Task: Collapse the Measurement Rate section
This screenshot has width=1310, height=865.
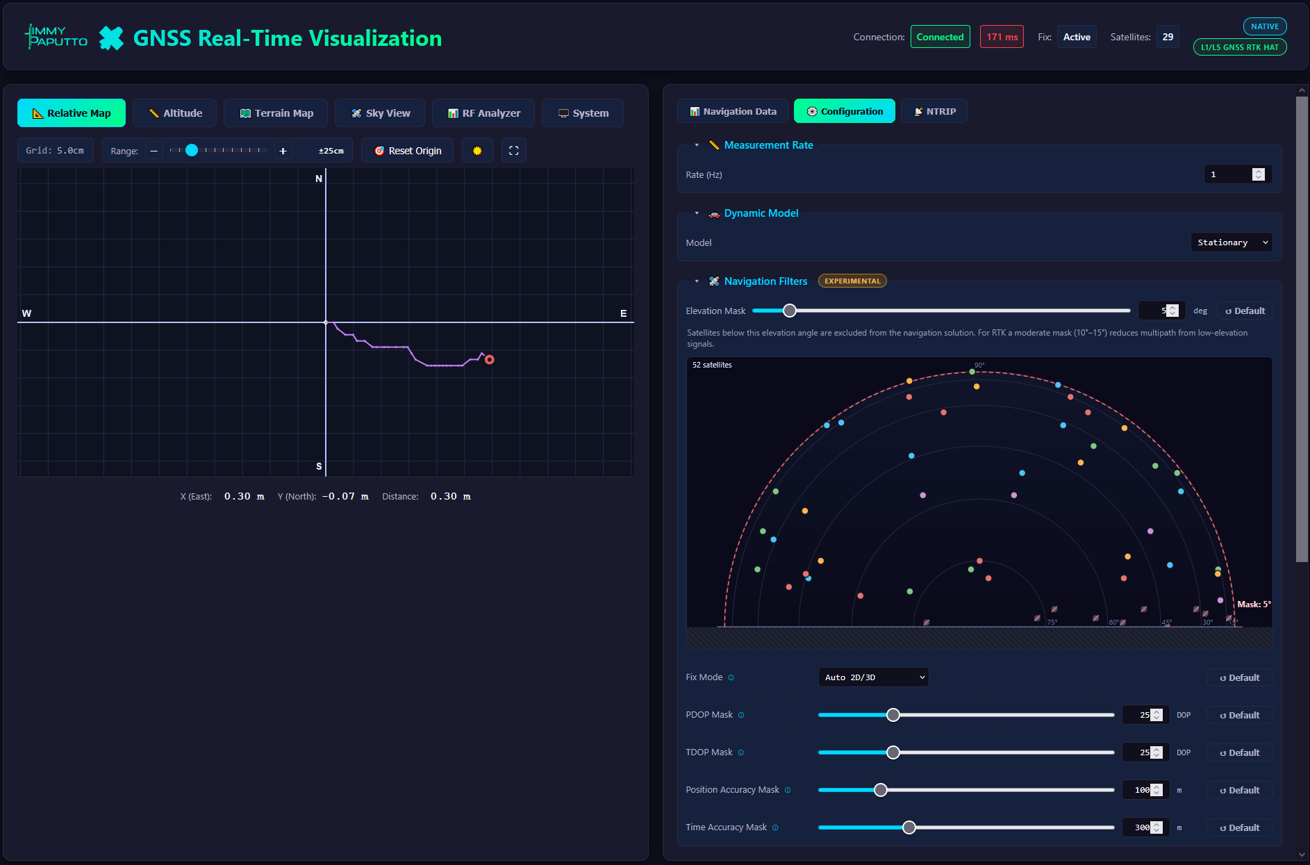Action: pyautogui.click(x=697, y=145)
